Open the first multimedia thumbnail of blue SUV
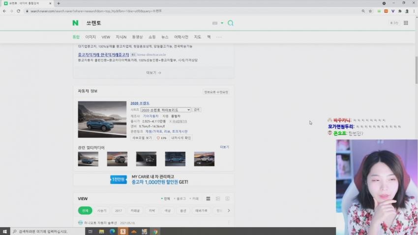 [x=88, y=159]
